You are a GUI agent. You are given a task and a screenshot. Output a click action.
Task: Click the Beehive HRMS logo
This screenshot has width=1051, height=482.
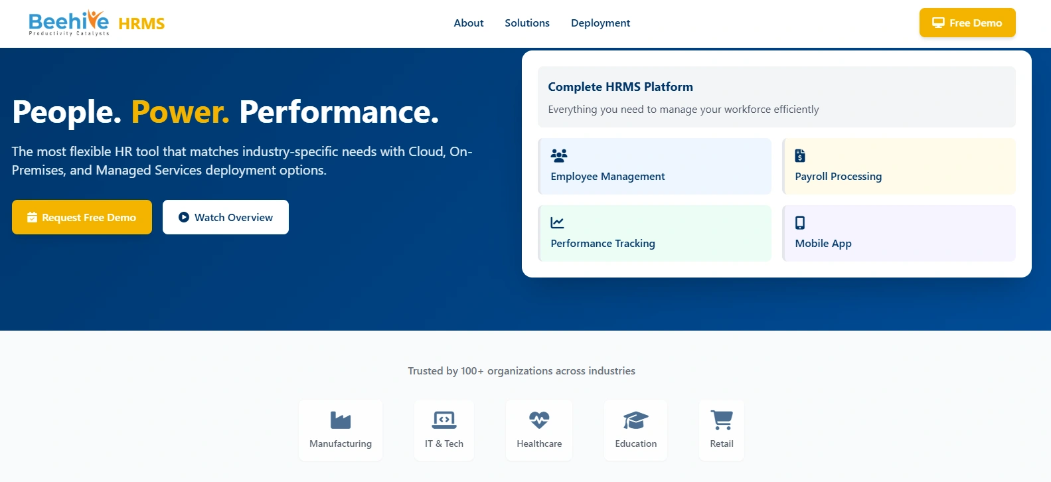96,23
